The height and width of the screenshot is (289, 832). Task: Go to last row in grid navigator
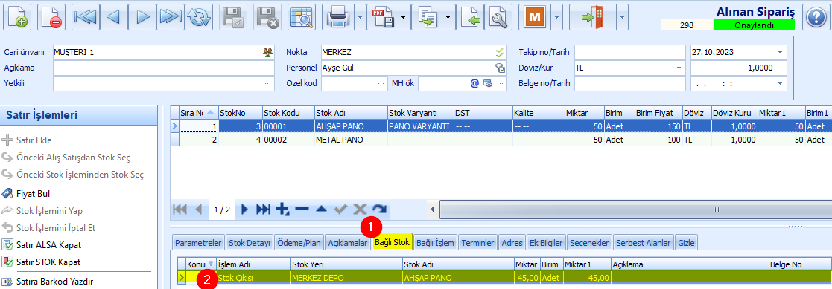point(263,210)
